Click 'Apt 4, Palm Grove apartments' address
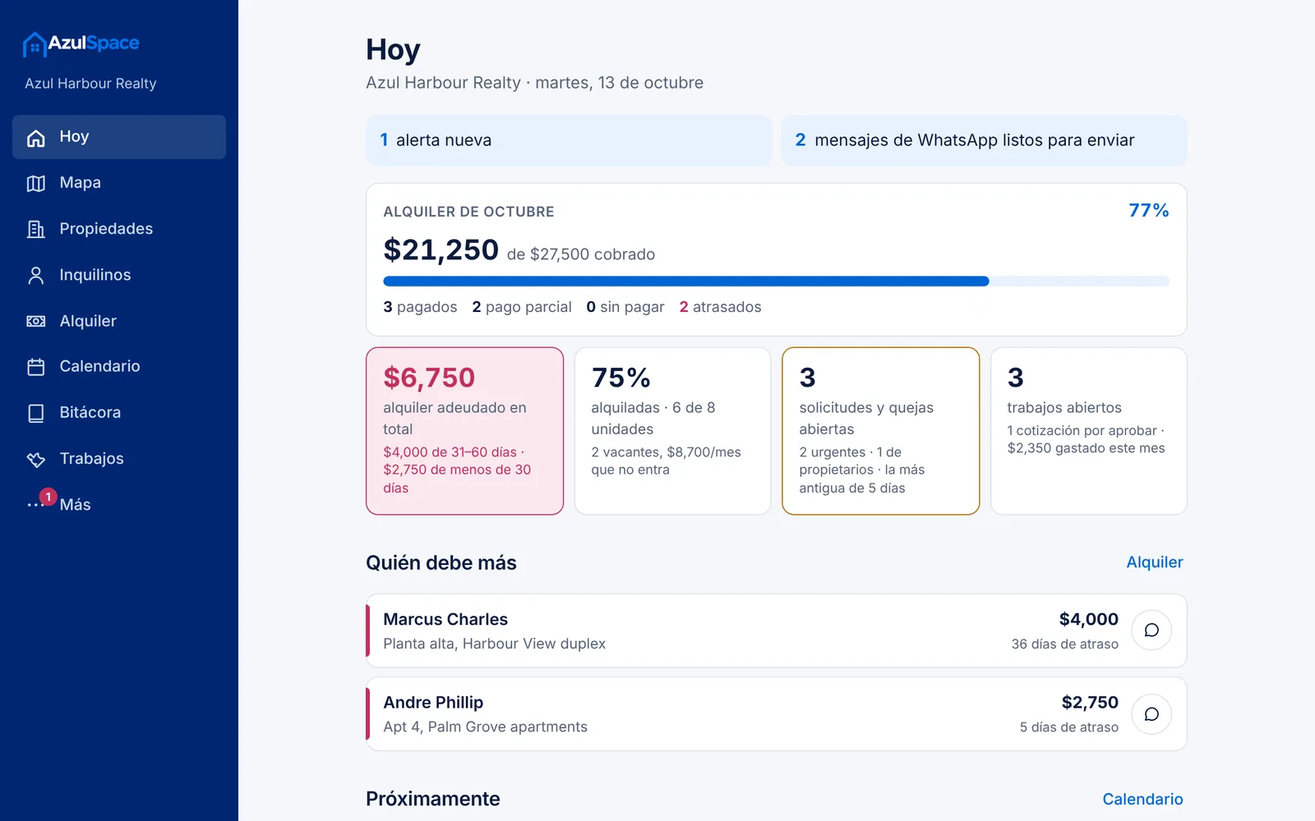 (x=485, y=727)
